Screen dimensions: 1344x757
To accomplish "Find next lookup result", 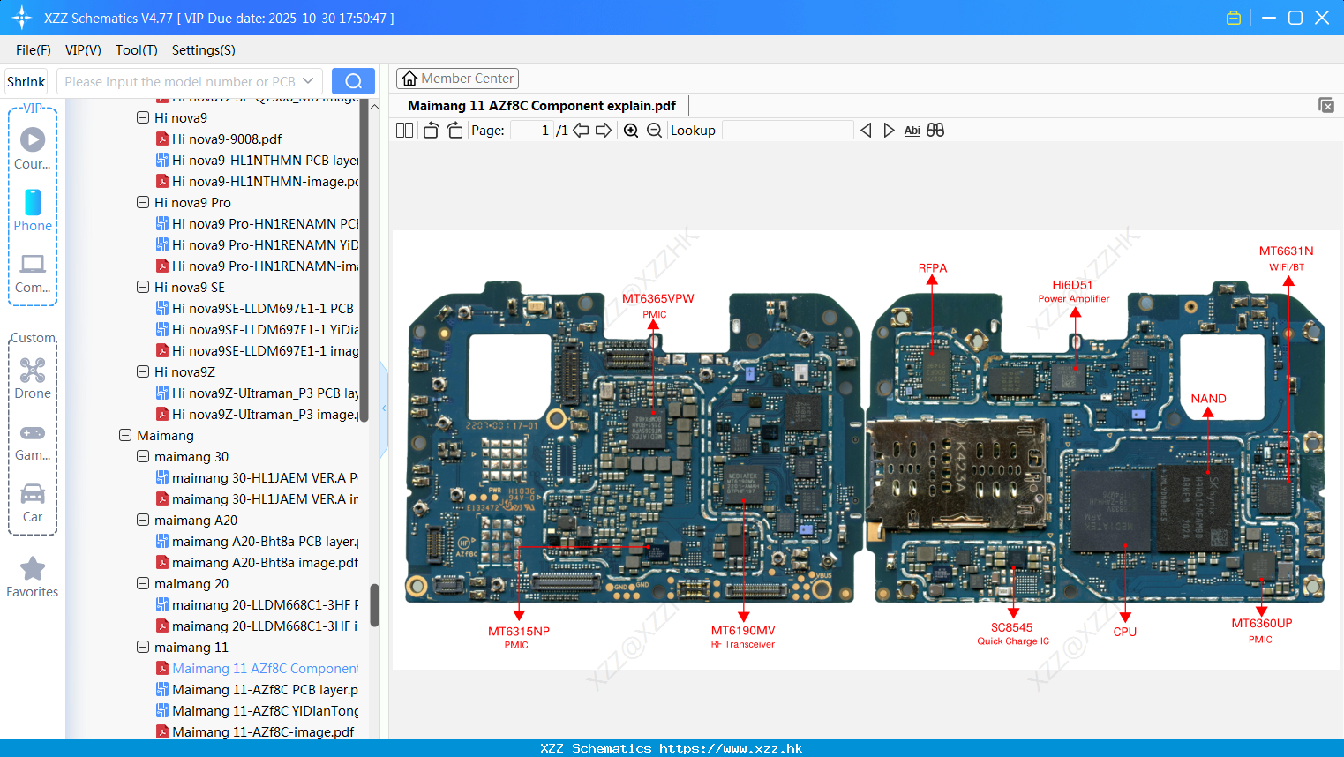I will (x=889, y=131).
